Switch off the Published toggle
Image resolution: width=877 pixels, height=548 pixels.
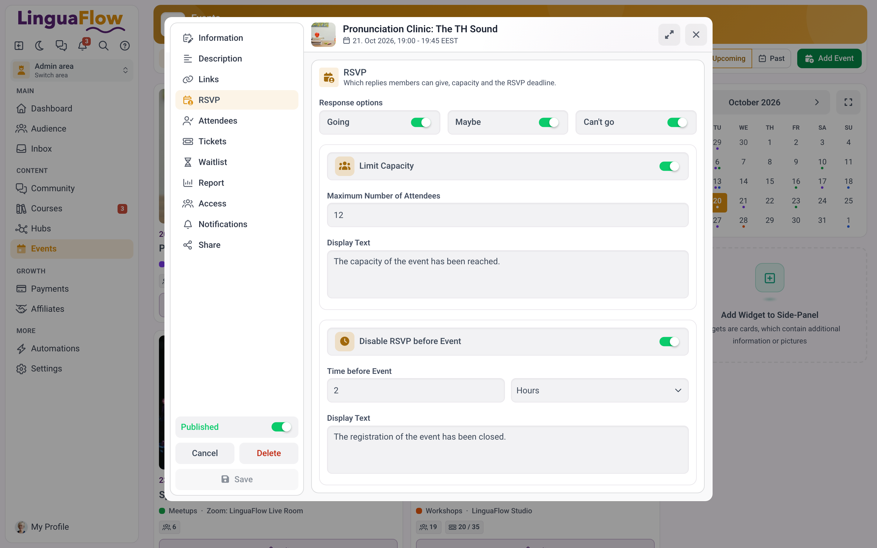281,427
